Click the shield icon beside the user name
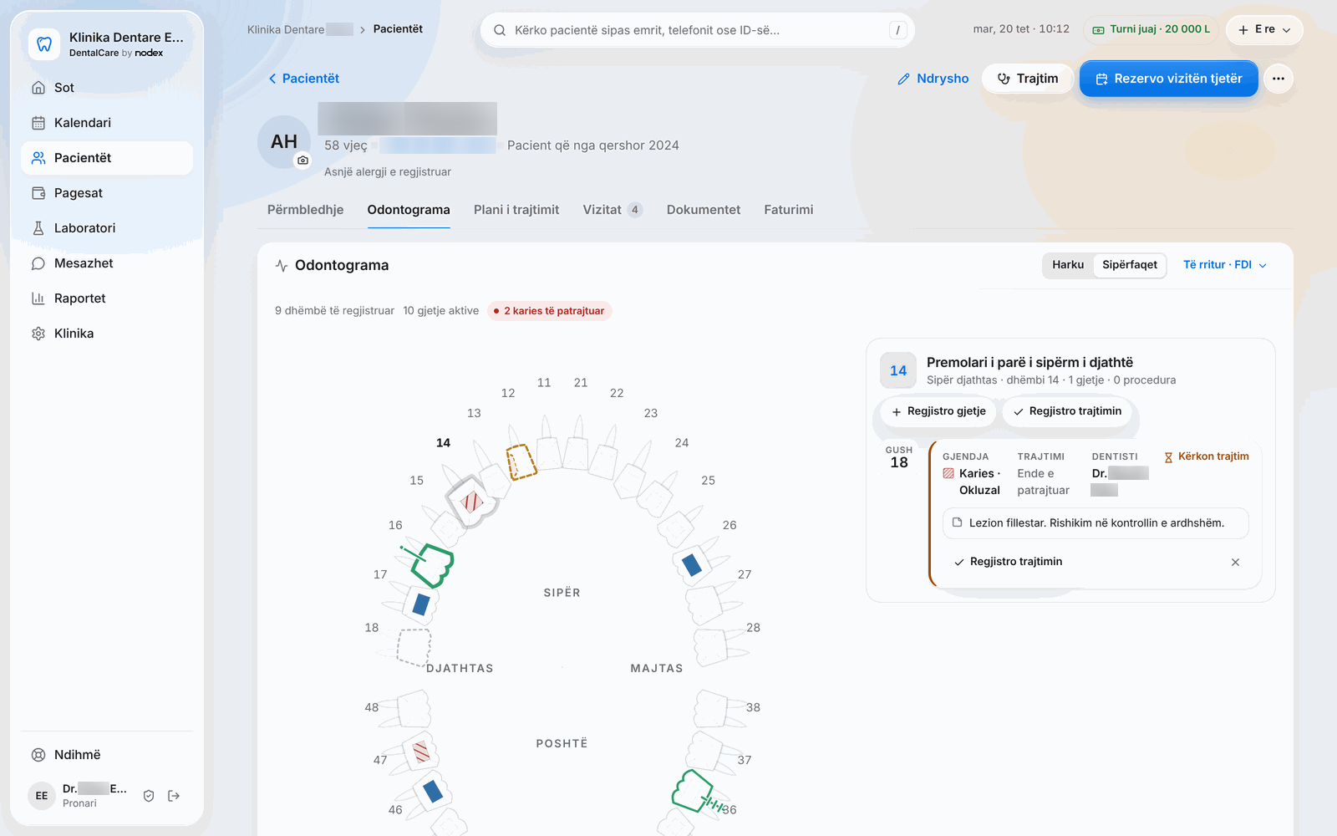The height and width of the screenshot is (836, 1337). [149, 796]
